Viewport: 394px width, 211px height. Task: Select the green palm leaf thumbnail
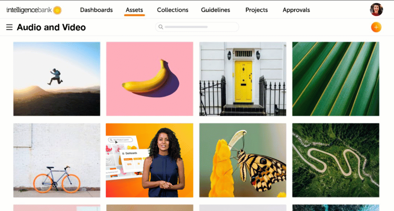(336, 79)
